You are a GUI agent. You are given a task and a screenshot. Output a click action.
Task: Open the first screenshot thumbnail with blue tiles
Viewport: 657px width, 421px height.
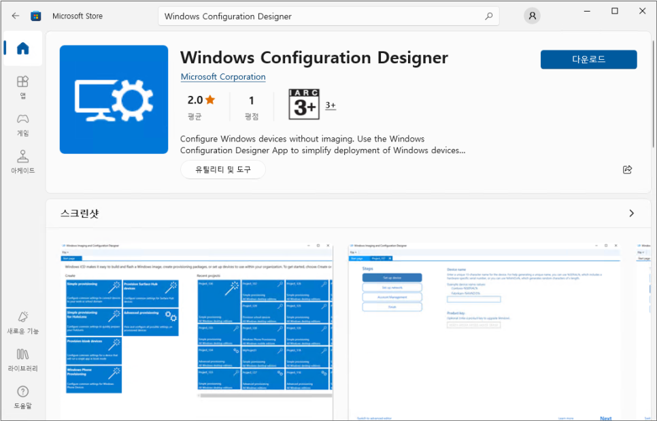click(197, 331)
